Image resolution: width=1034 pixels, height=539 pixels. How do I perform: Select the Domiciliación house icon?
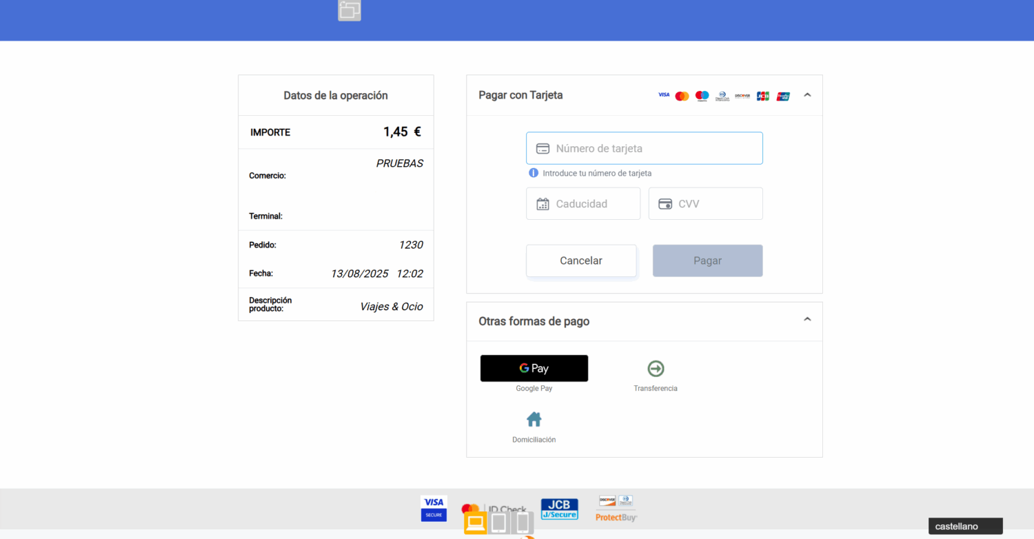(x=534, y=419)
